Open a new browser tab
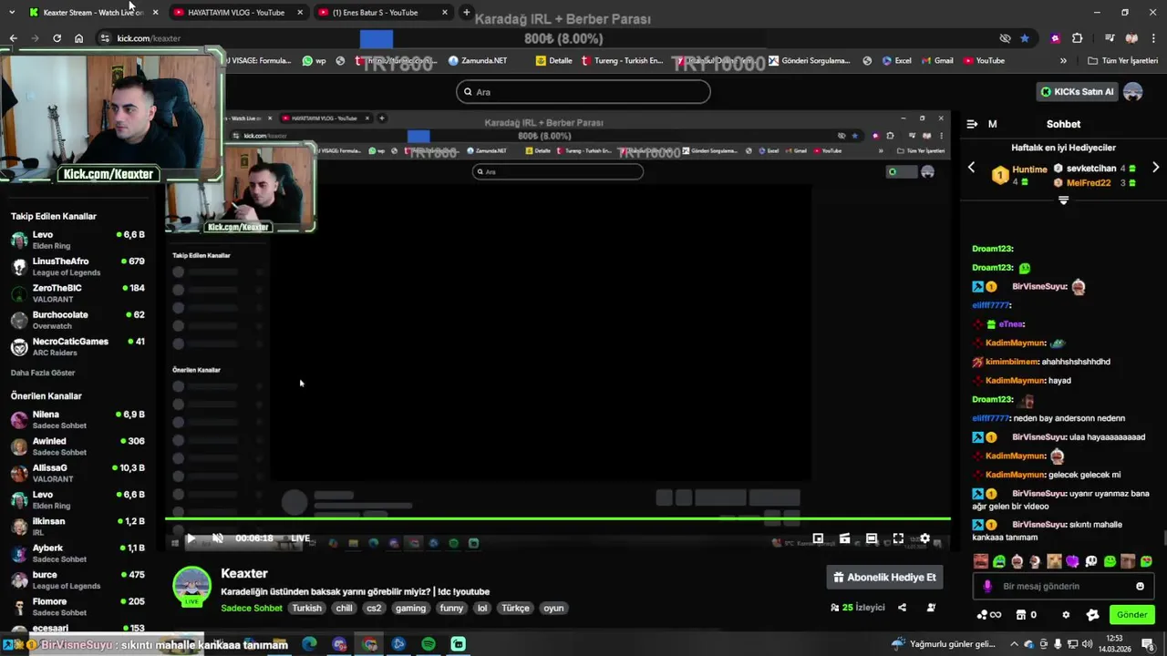Screen dimensions: 1167x656 click(467, 13)
